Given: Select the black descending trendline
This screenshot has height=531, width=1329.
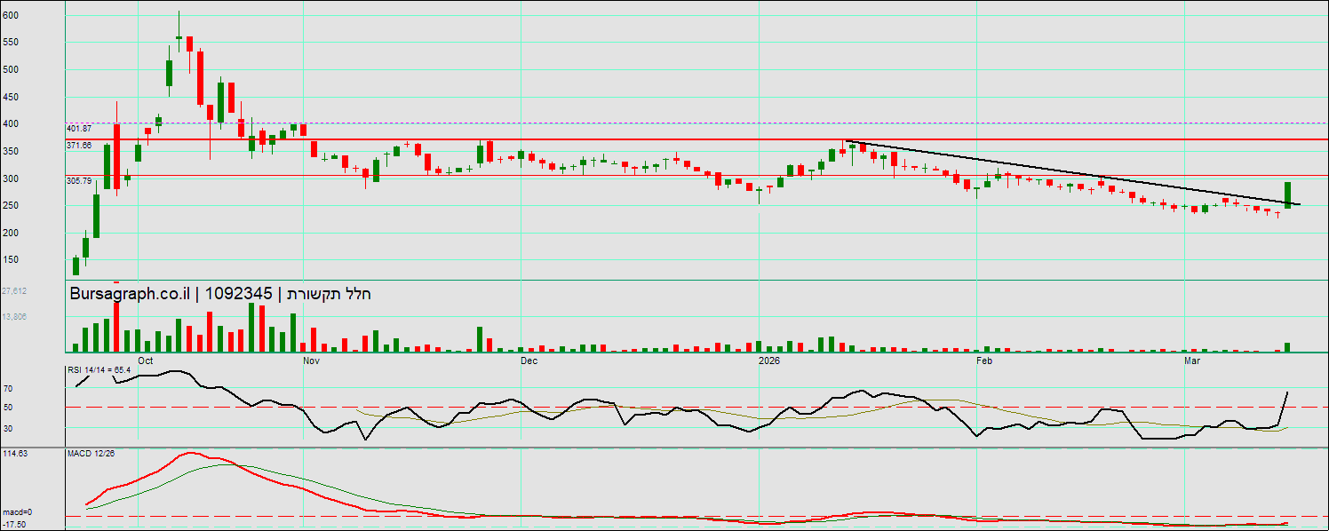Looking at the screenshot, I should point(1066,174).
